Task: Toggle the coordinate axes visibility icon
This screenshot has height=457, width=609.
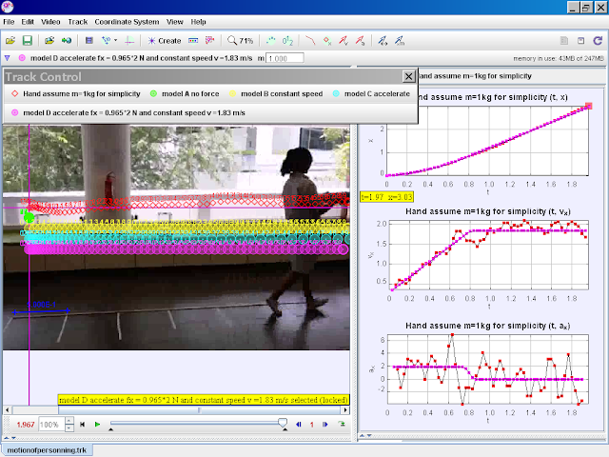Action: pyautogui.click(x=129, y=40)
